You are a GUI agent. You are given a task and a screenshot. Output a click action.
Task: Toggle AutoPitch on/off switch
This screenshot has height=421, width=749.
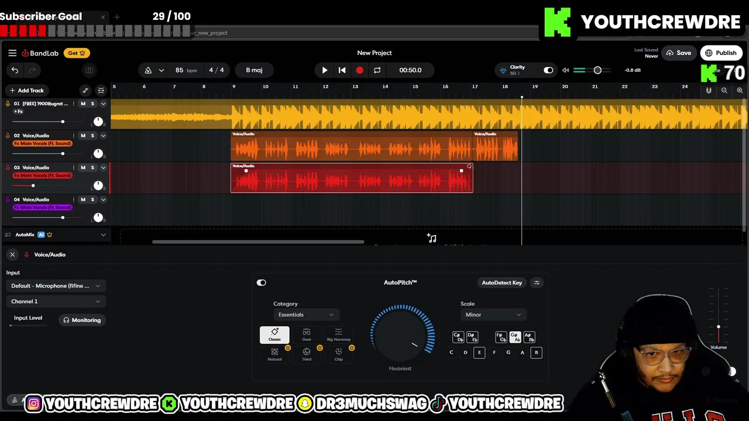click(262, 282)
